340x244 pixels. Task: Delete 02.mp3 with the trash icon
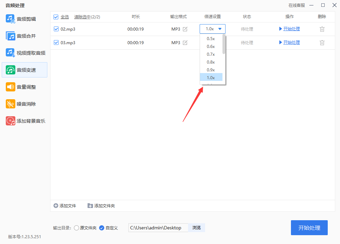point(322,29)
